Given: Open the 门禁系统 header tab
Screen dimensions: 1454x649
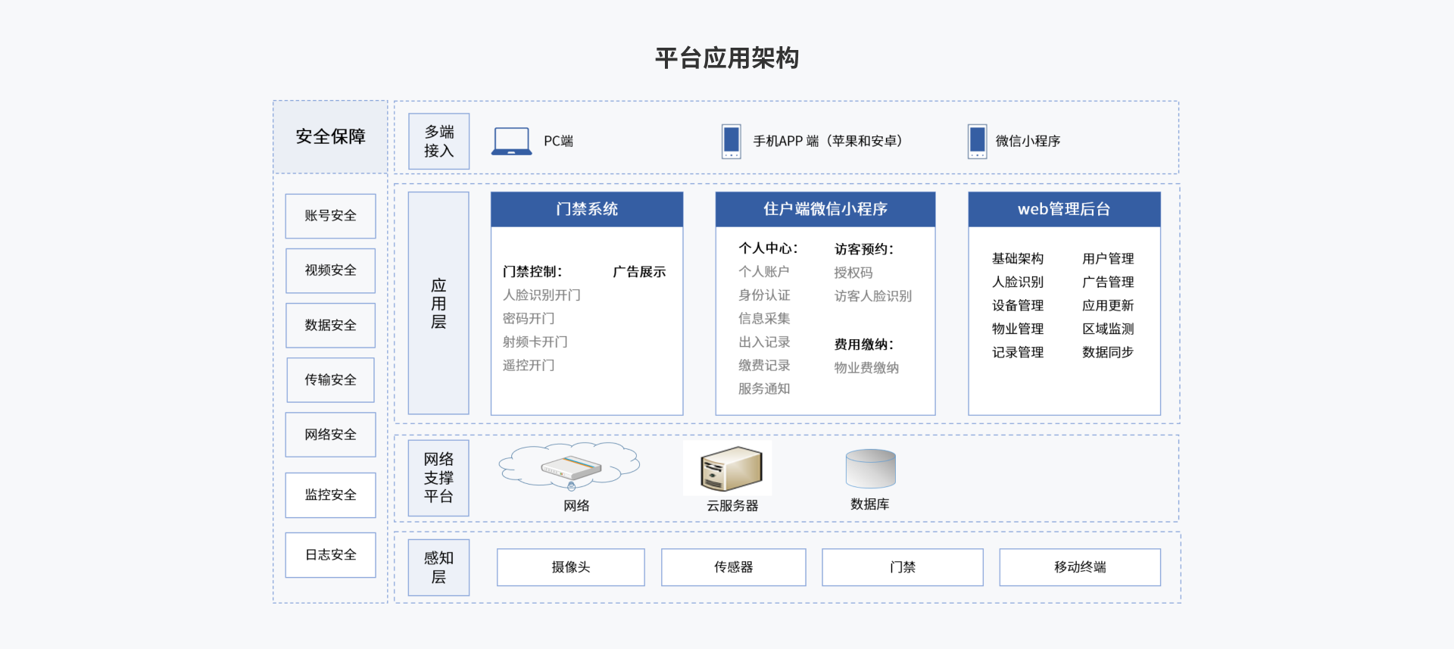Looking at the screenshot, I should point(586,209).
